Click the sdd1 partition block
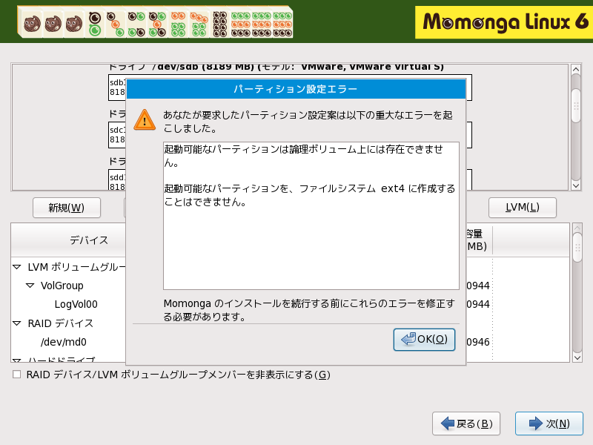The width and height of the screenshot is (593, 445). pyautogui.click(x=117, y=181)
